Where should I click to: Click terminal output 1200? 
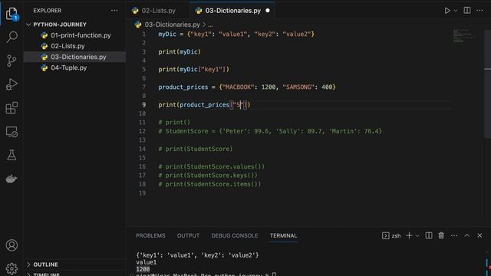143,269
